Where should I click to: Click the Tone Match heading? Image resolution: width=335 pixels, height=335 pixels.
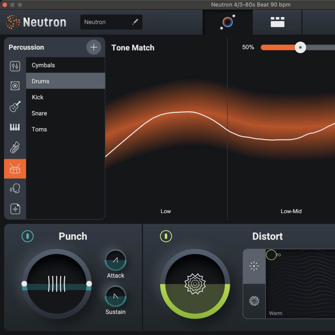(133, 48)
